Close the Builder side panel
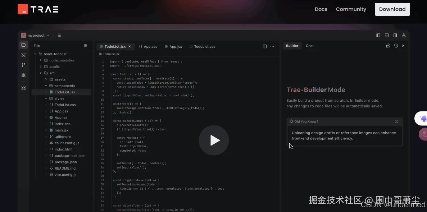427x212 pixels. click(x=403, y=46)
